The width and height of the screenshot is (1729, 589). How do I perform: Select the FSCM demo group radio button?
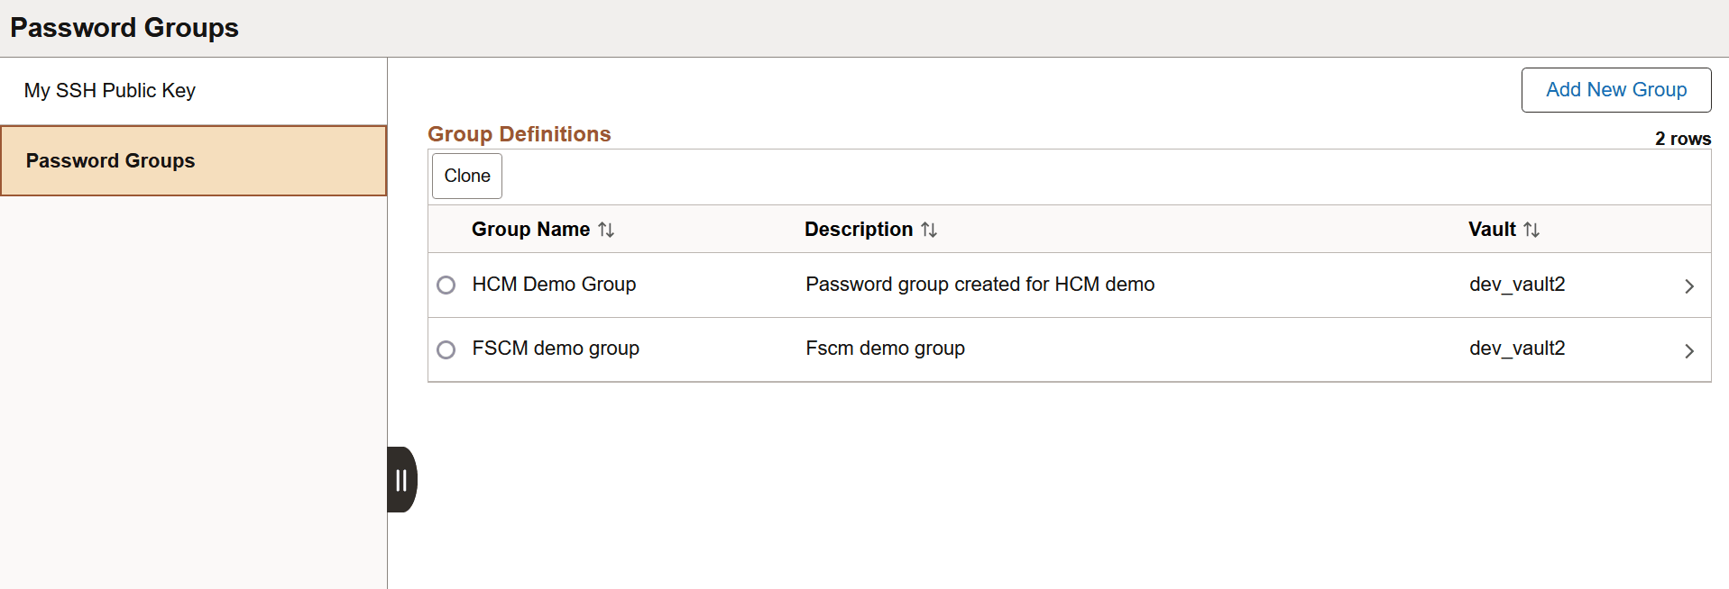coord(446,349)
